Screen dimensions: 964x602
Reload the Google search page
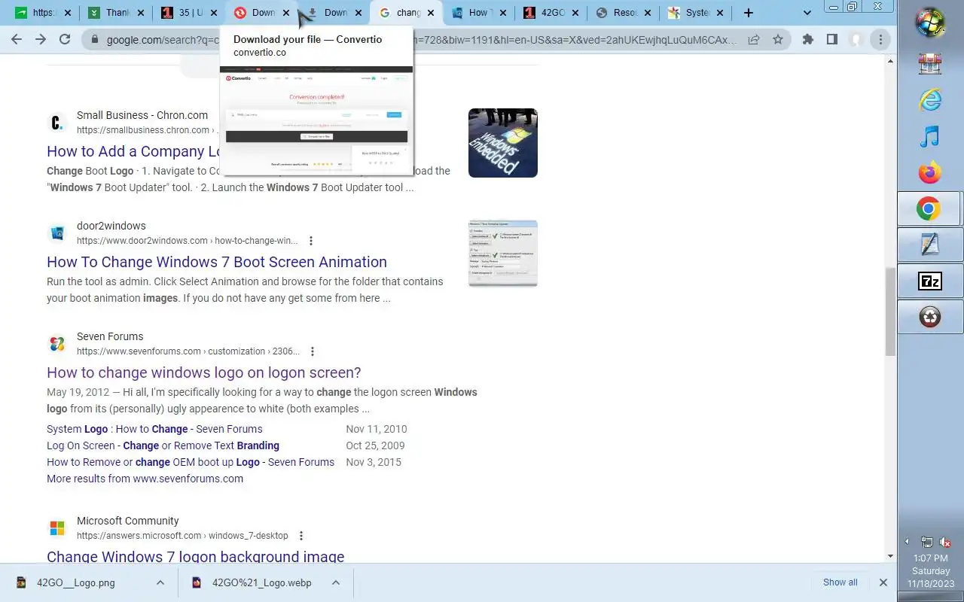[x=65, y=39]
